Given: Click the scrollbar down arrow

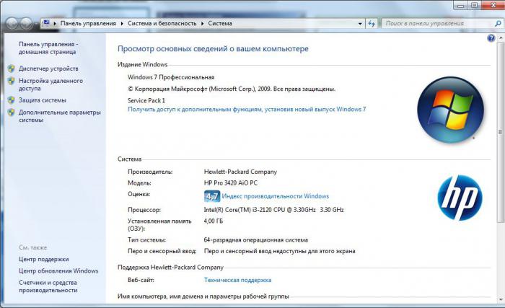Looking at the screenshot, I should 501,299.
